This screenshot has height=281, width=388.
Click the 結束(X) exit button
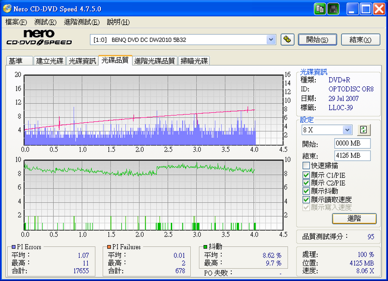360,40
